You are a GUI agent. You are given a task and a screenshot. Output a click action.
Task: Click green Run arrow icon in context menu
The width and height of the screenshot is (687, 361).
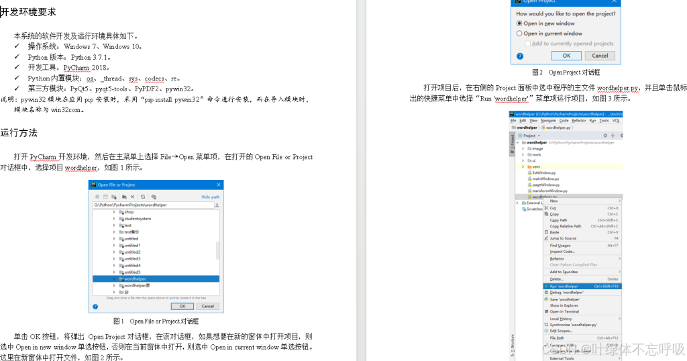546,286
